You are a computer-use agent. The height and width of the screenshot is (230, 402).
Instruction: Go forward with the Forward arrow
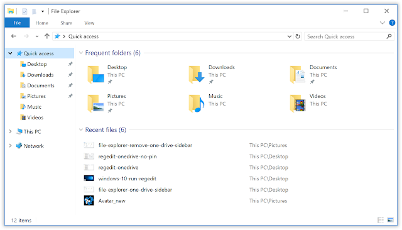[26, 36]
